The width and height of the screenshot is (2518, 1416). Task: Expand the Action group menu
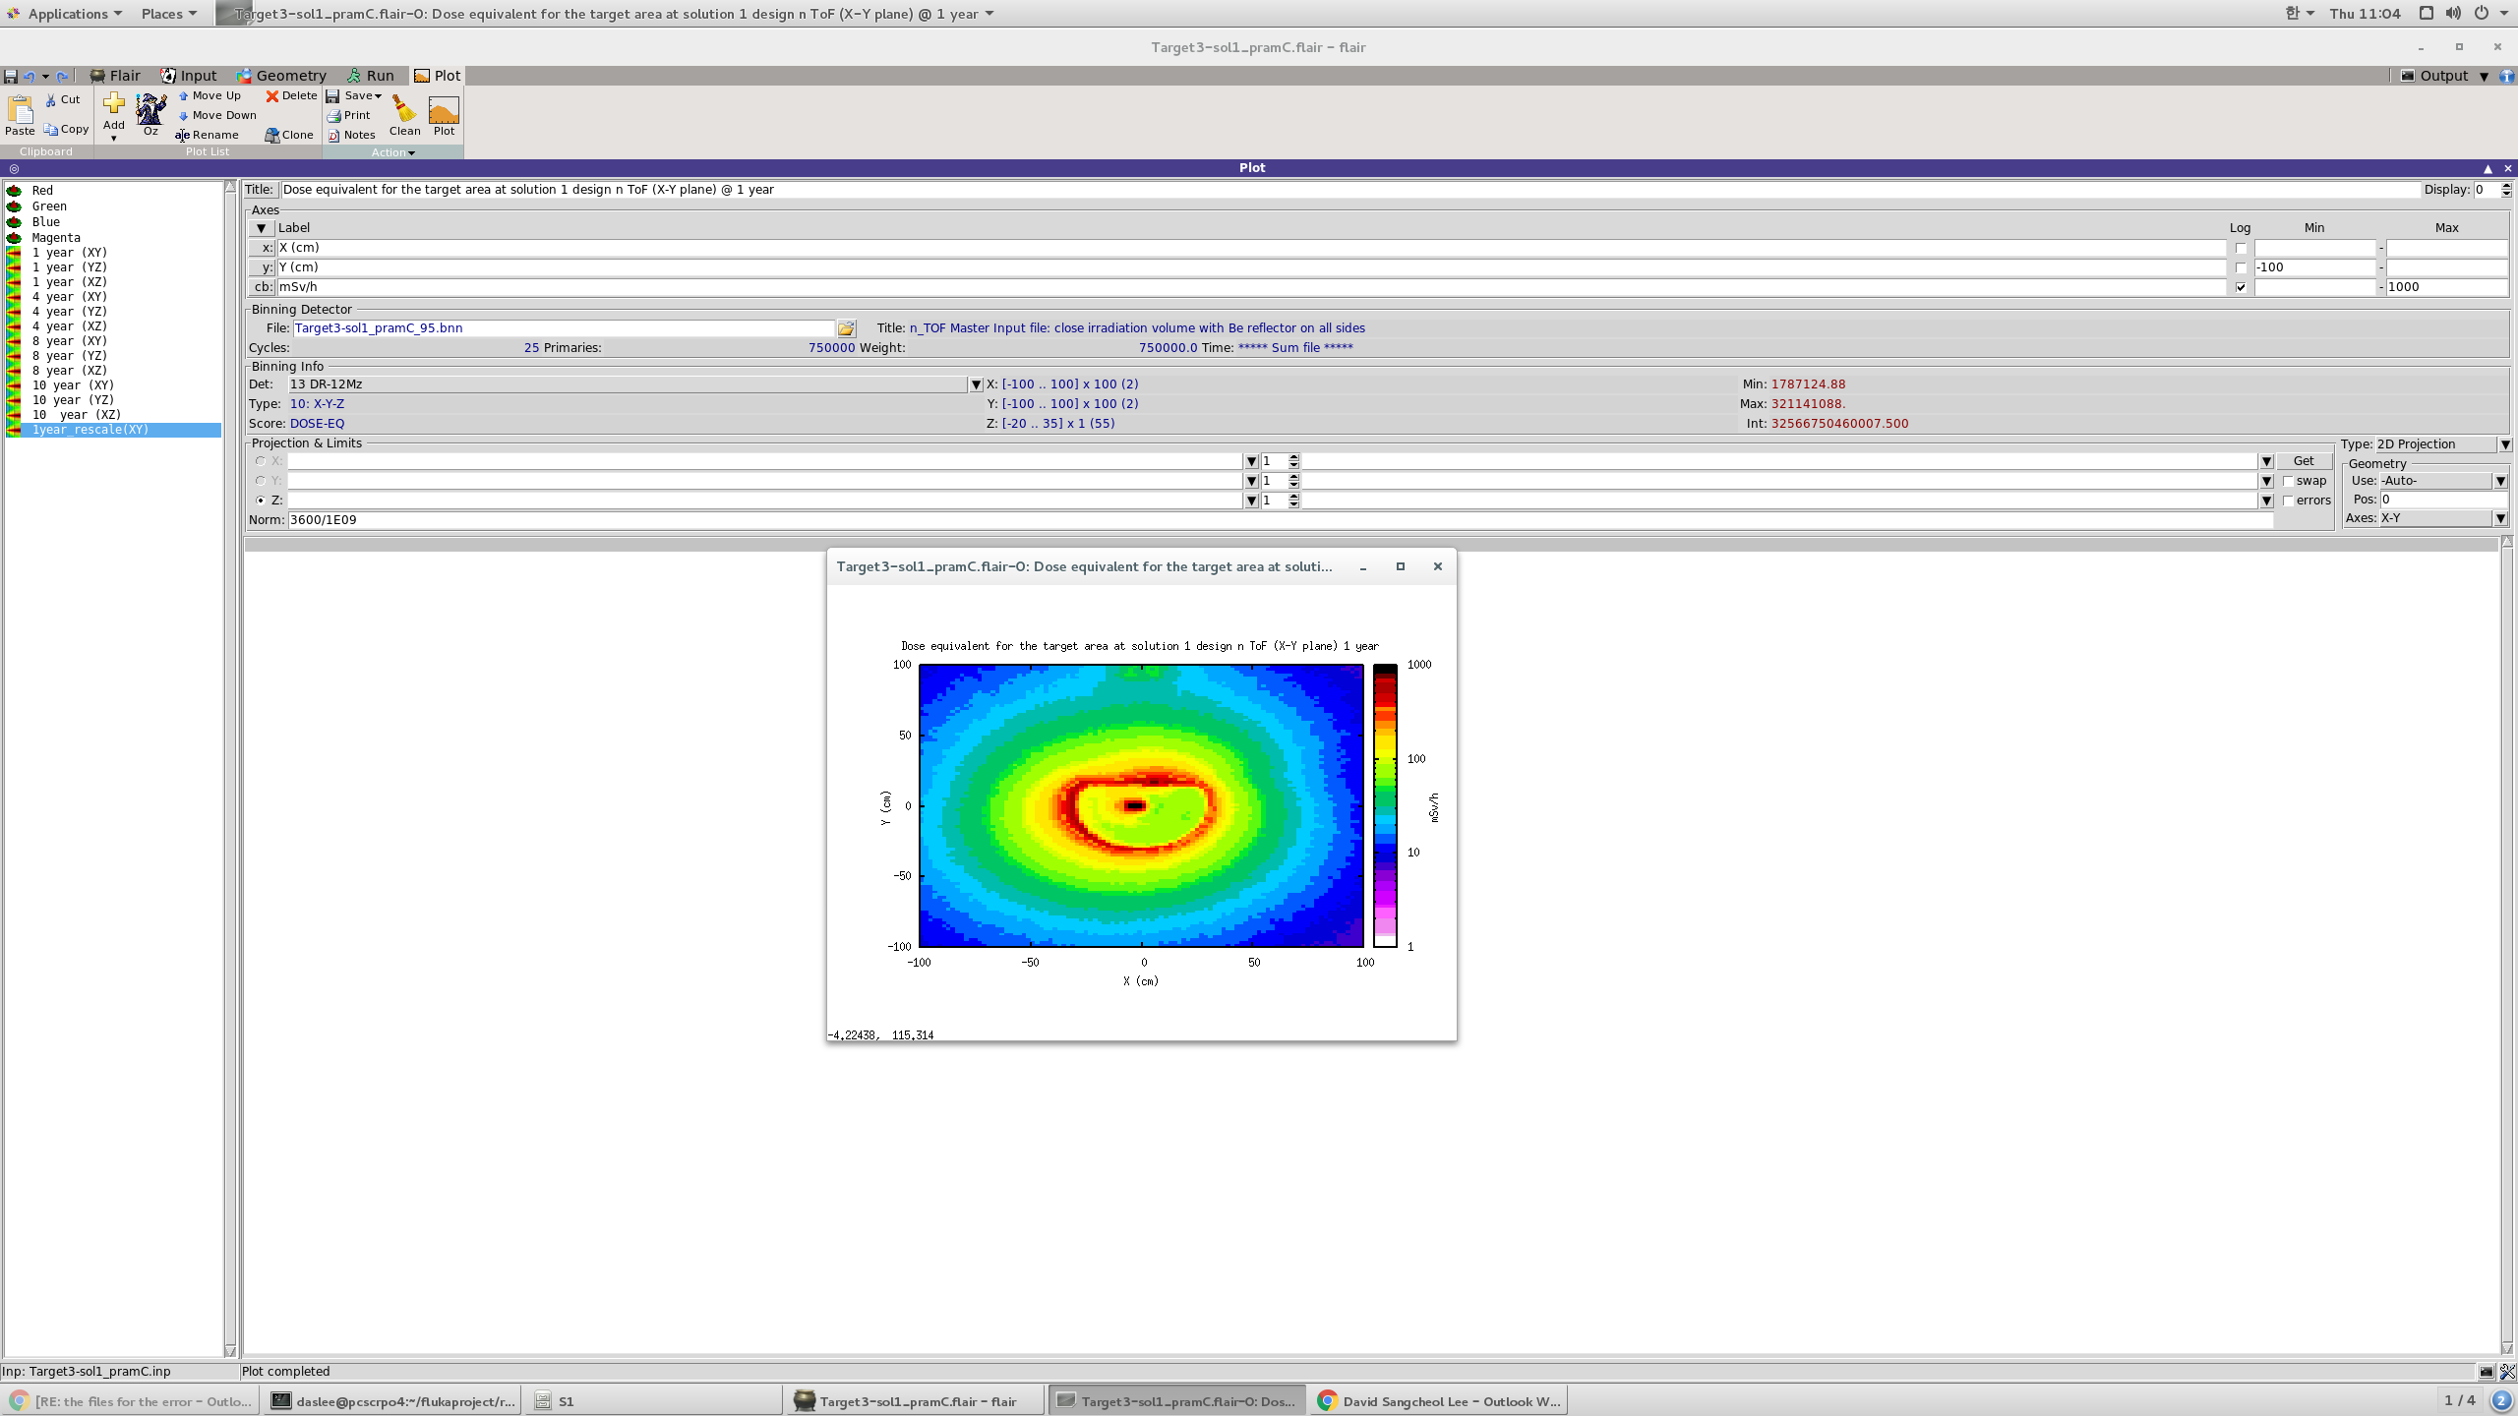[x=393, y=152]
